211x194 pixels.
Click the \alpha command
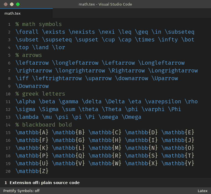tap(25, 102)
